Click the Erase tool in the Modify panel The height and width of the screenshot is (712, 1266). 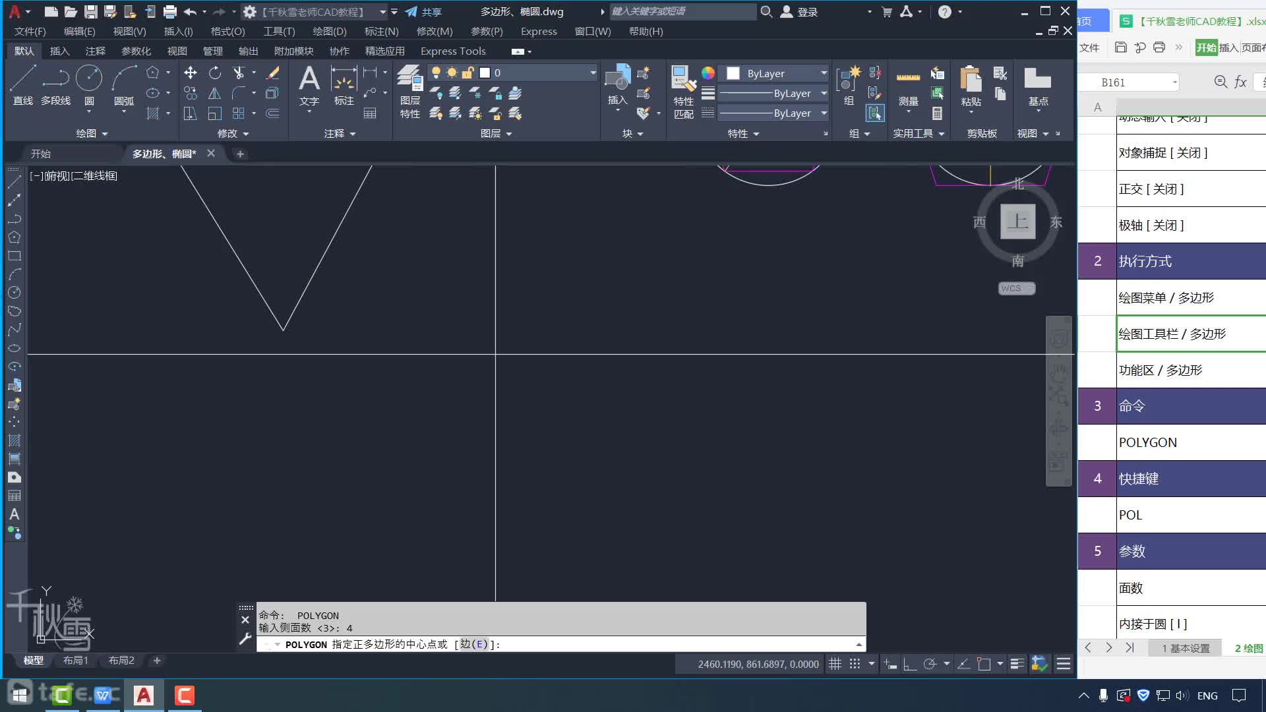[272, 73]
